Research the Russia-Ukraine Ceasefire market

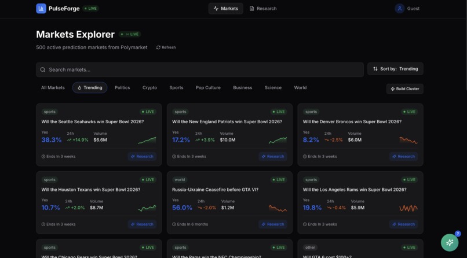coord(273,224)
